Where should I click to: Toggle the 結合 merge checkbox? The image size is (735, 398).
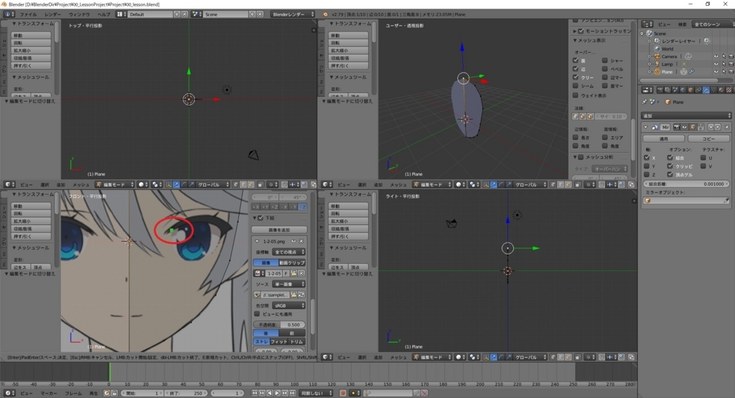(x=670, y=158)
